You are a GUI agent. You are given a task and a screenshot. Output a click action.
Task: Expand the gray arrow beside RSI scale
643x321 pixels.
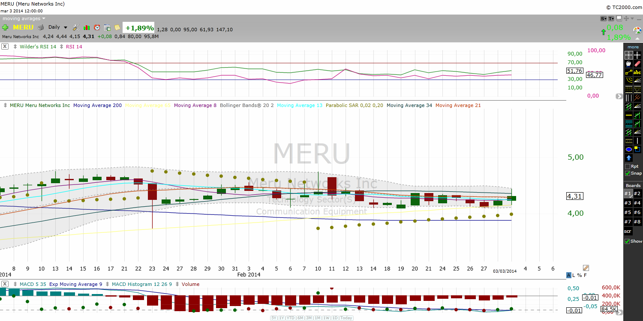tap(619, 96)
